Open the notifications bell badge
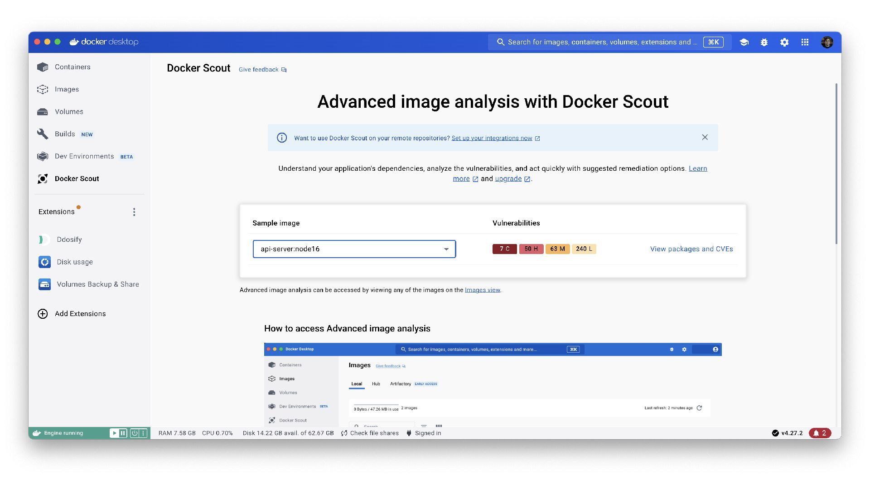 click(820, 433)
